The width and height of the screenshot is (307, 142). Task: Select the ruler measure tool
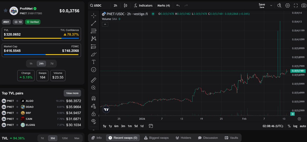pyautogui.click(x=94, y=80)
